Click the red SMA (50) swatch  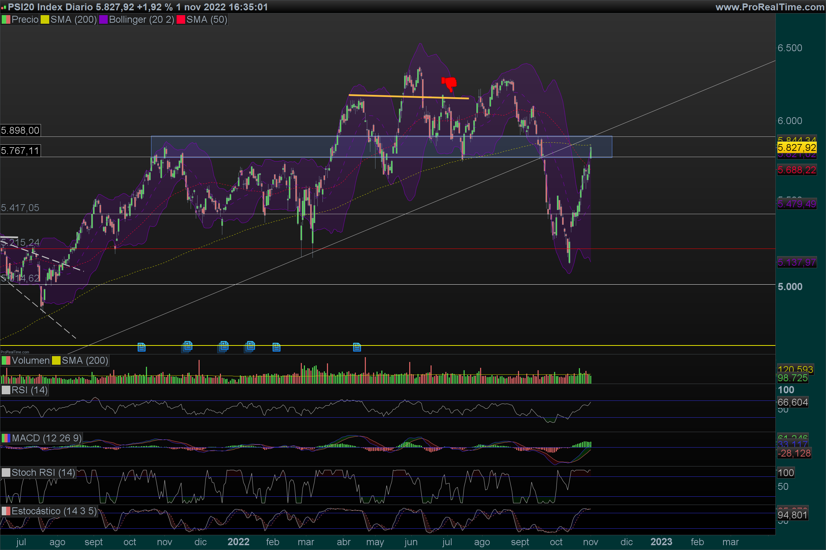pyautogui.click(x=181, y=20)
